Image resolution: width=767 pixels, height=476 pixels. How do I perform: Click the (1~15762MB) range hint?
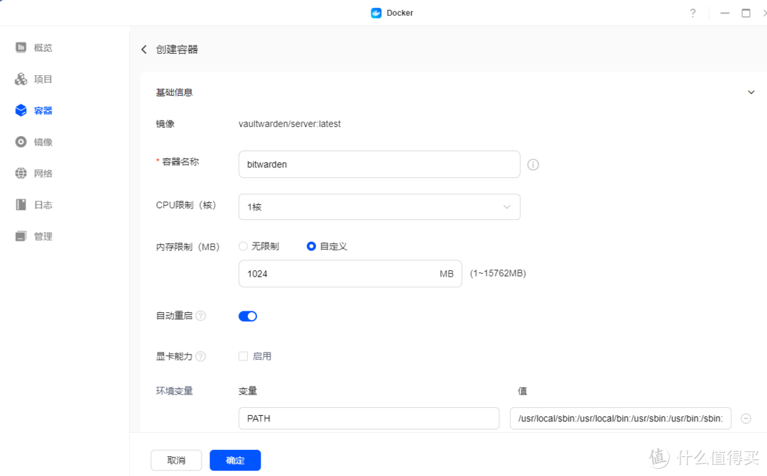click(x=498, y=273)
